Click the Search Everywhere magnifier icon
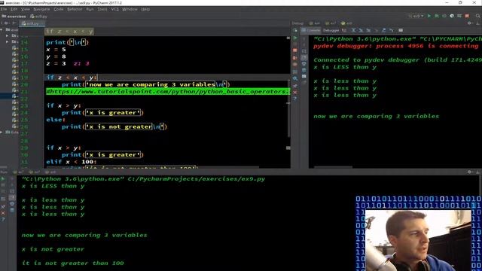Image resolution: width=482 pixels, height=271 pixels. pyautogui.click(x=477, y=16)
